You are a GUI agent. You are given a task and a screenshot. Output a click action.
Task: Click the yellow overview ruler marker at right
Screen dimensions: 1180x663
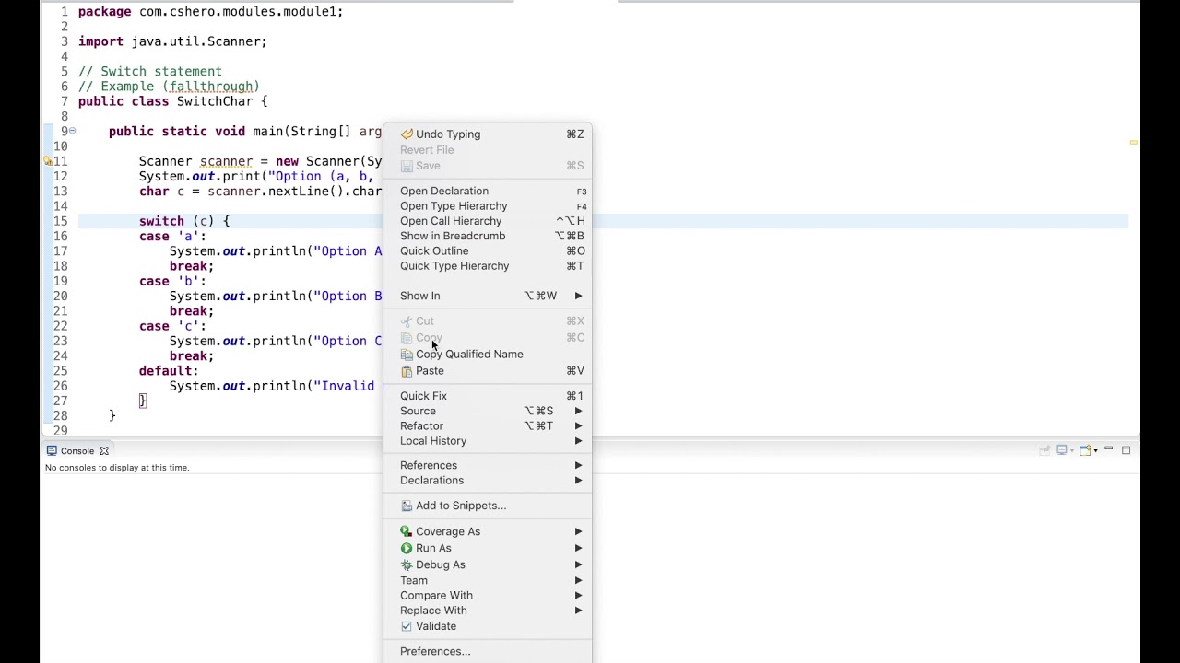[1133, 143]
